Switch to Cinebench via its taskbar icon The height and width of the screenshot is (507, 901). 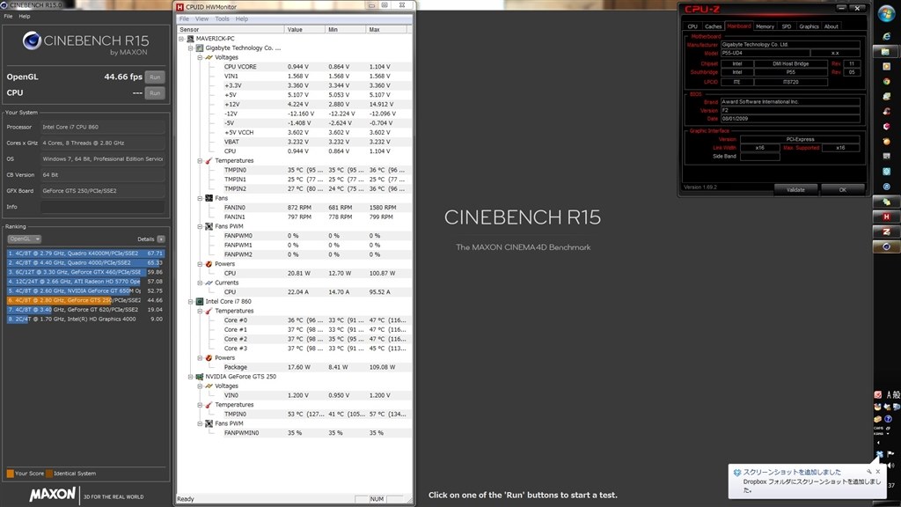pos(887,246)
